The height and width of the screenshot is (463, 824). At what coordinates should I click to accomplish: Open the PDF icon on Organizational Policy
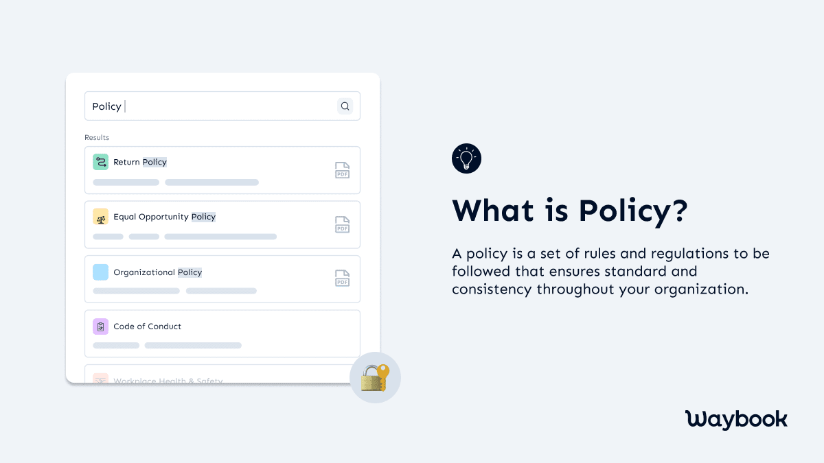click(342, 278)
